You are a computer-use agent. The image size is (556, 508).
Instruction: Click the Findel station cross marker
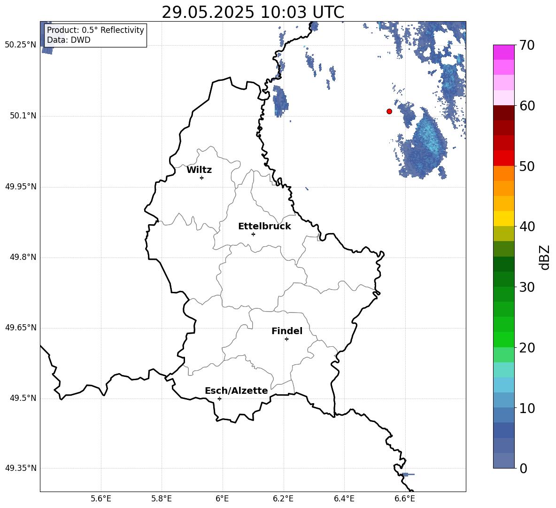[286, 339]
